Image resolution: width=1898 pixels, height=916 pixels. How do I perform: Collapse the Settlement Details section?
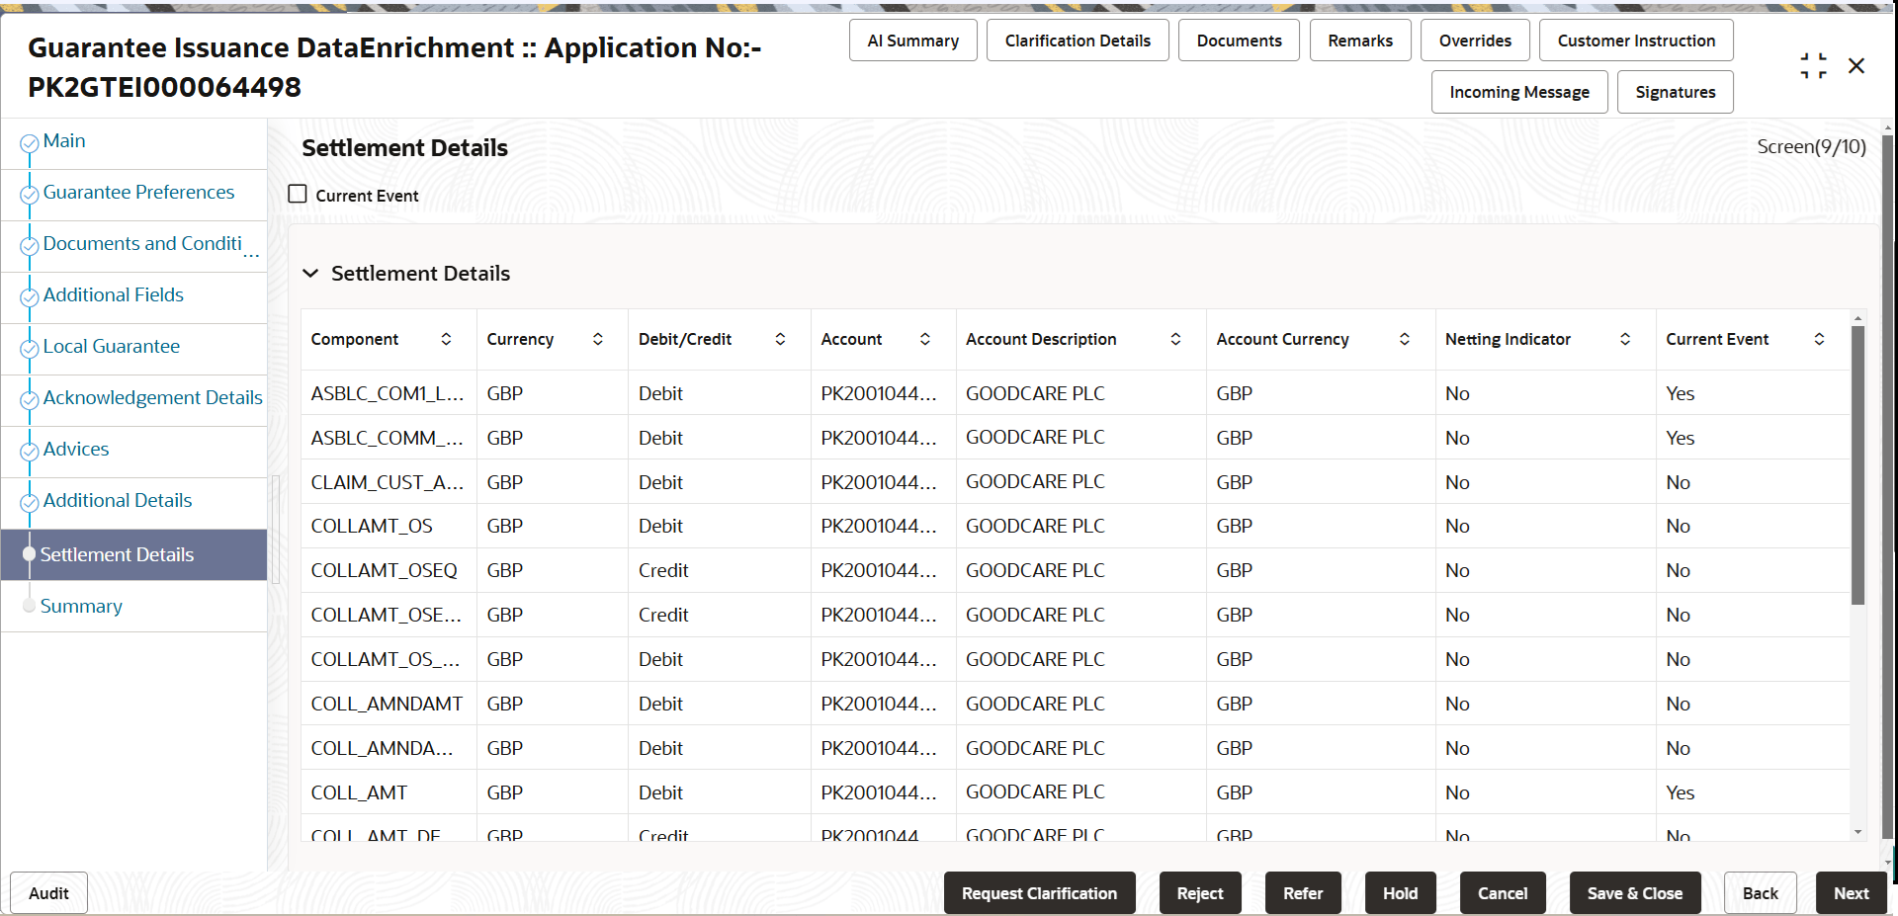tap(310, 274)
